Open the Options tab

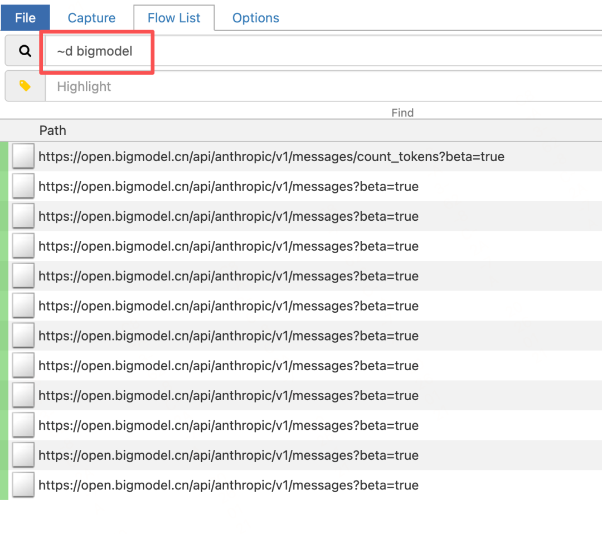[x=256, y=18]
